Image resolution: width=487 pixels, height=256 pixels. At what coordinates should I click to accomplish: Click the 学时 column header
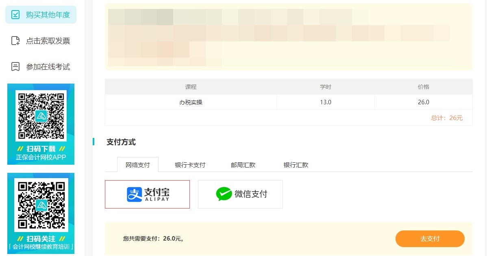(326, 87)
